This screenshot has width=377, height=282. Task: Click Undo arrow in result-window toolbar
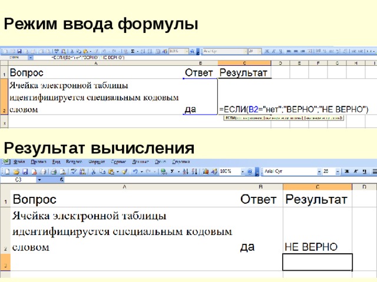pyautogui.click(x=135, y=172)
